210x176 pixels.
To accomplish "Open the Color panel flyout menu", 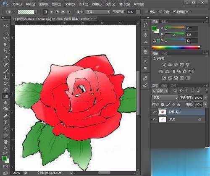I will point(206,21).
